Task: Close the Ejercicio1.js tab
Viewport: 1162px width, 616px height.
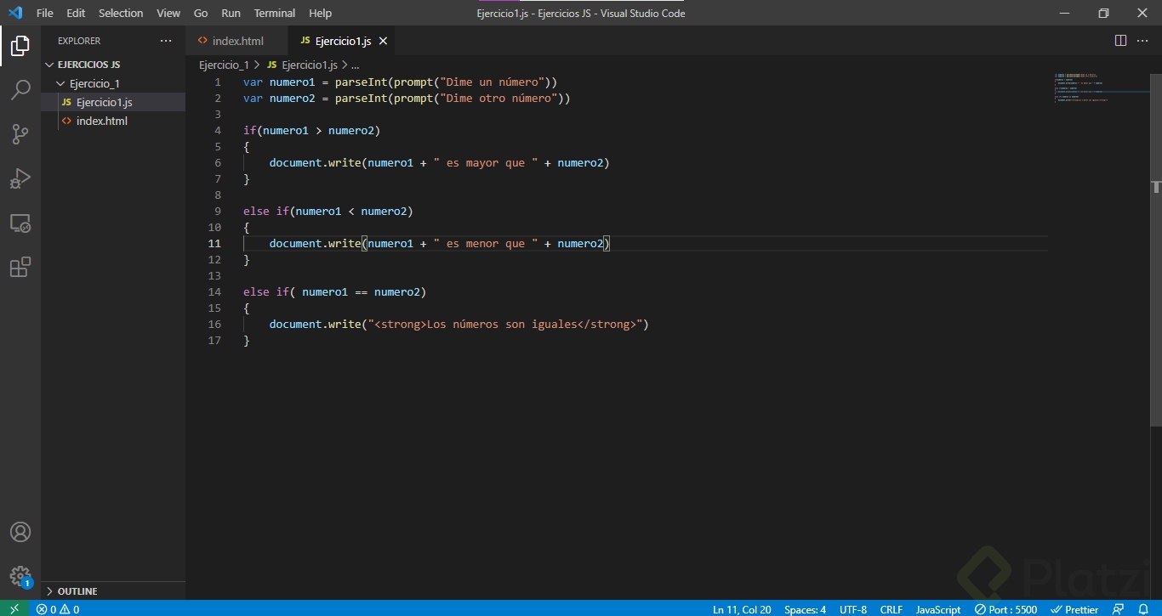Action: coord(383,41)
